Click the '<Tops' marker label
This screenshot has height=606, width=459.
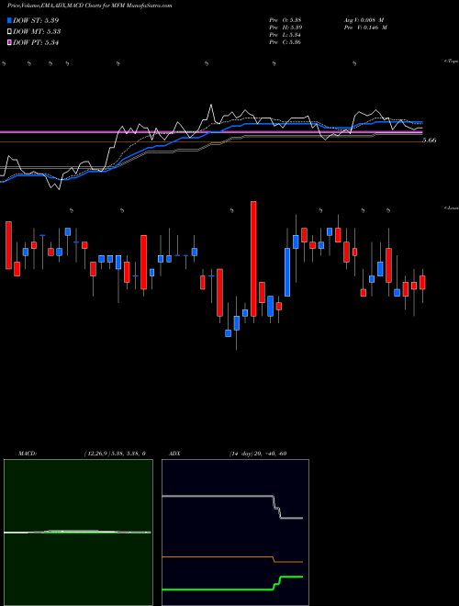451,62
